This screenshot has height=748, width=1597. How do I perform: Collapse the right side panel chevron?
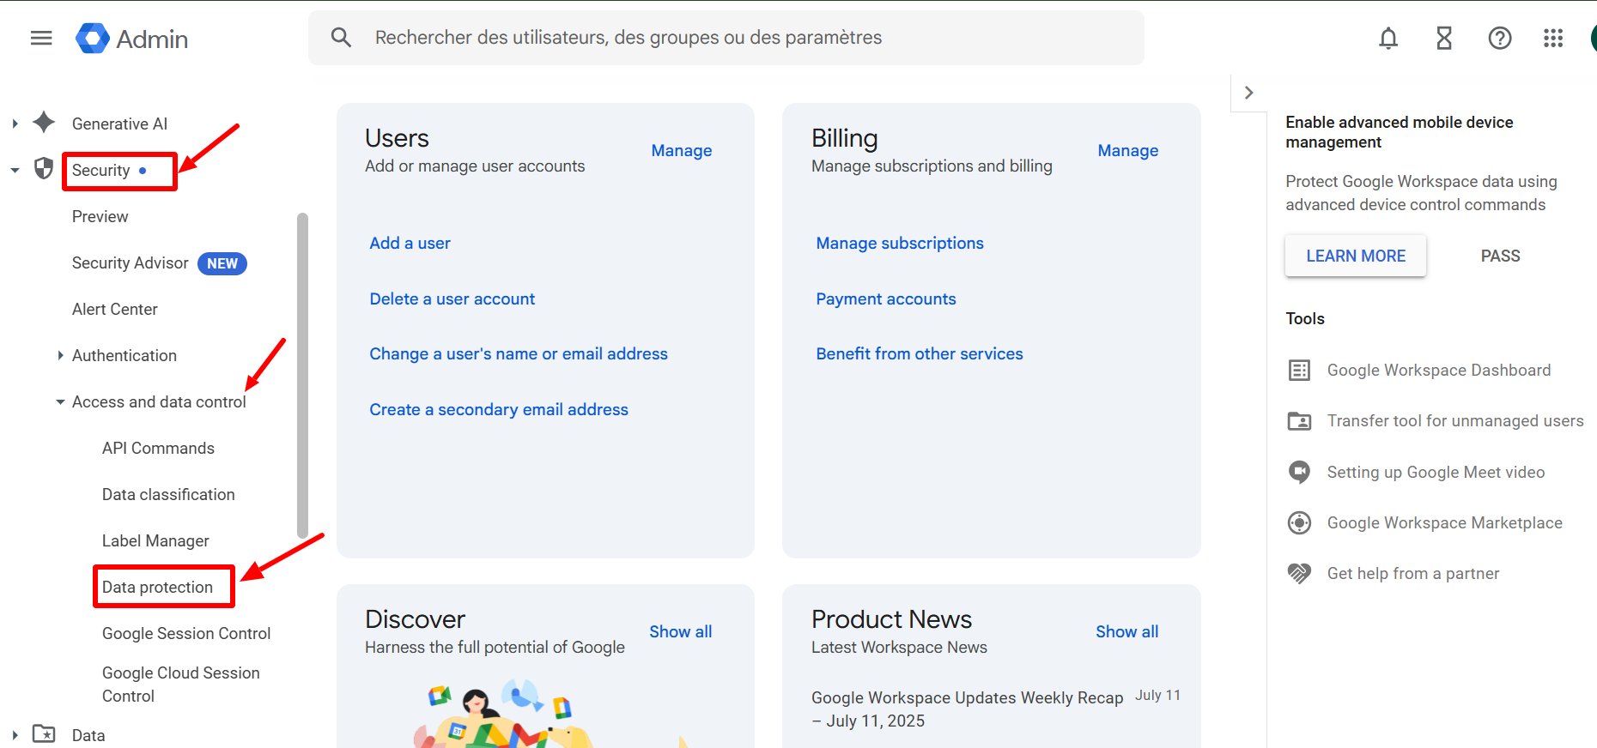tap(1249, 93)
